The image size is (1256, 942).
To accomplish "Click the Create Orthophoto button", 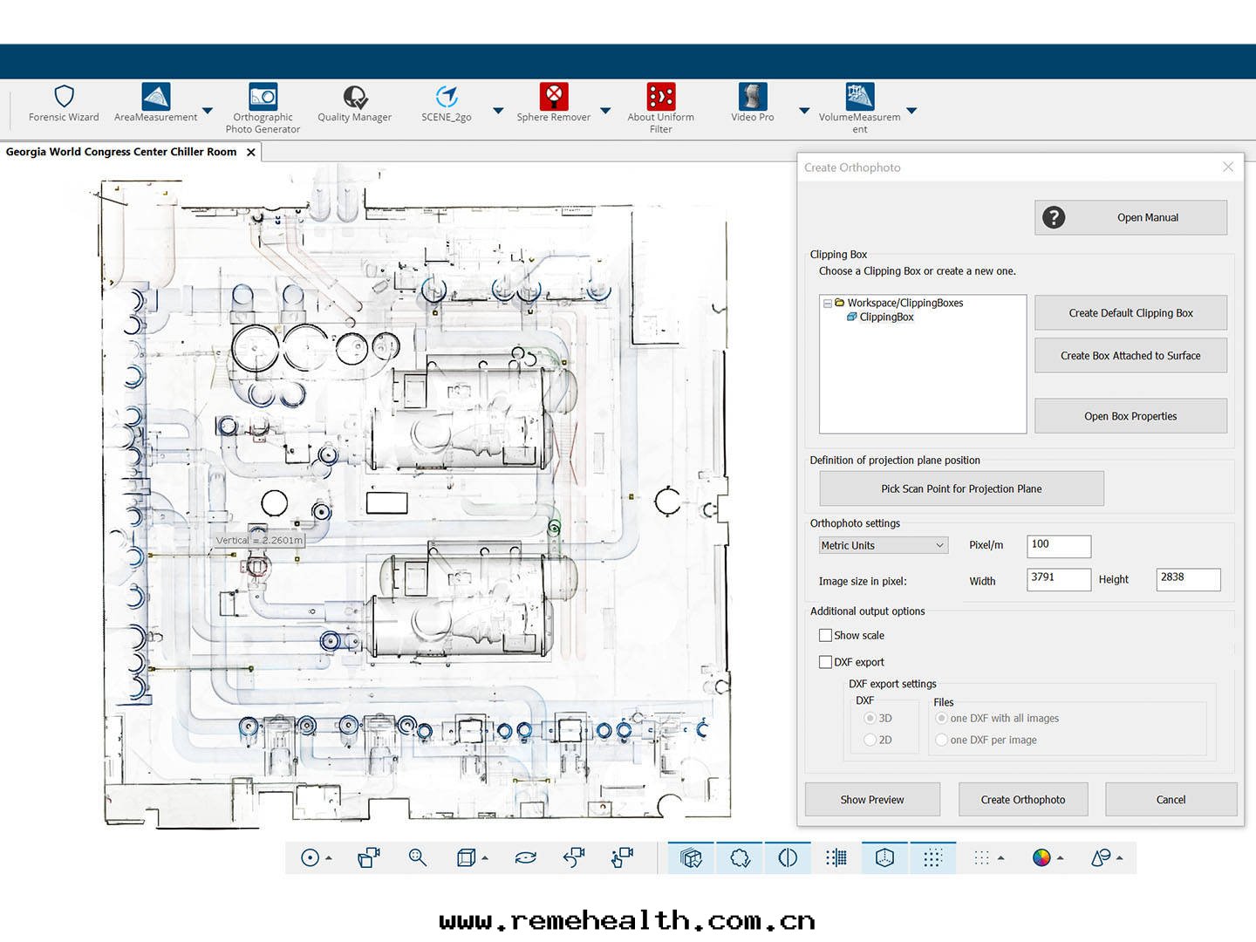I will point(1022,800).
